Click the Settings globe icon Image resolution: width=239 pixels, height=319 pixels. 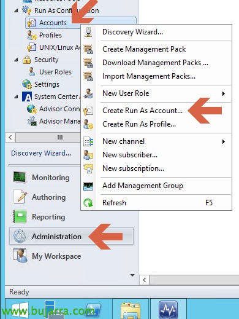[x=27, y=84]
